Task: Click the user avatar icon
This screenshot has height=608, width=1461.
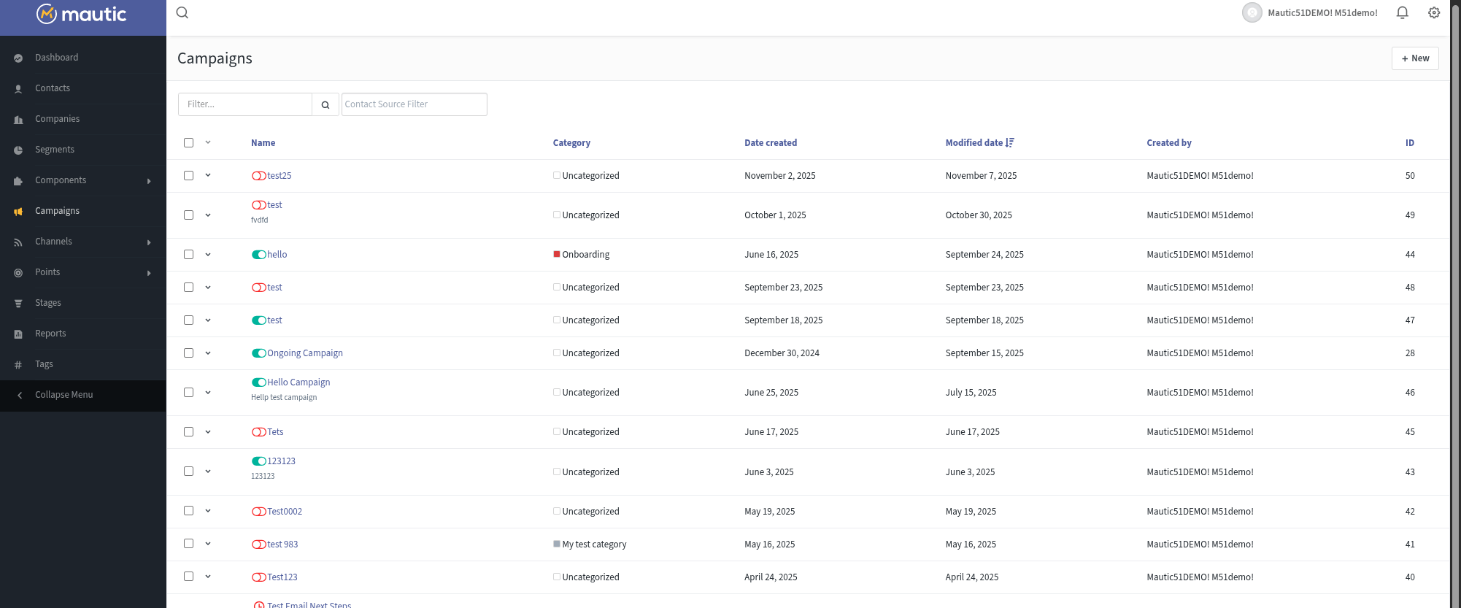Action: pyautogui.click(x=1252, y=12)
